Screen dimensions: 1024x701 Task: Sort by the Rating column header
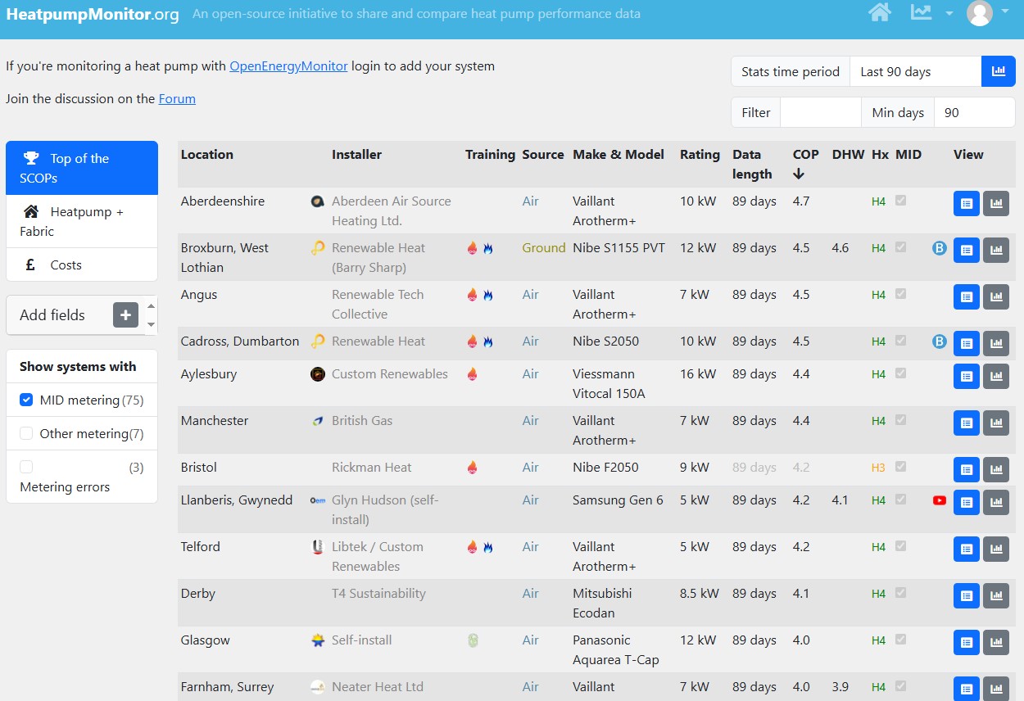point(700,154)
